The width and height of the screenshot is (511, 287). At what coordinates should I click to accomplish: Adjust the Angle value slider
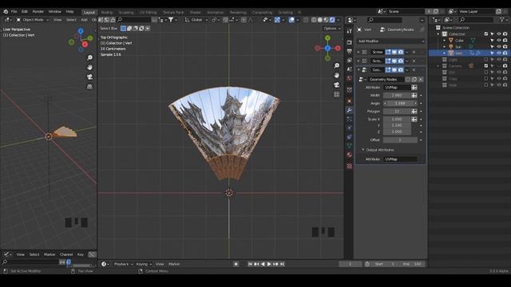[x=400, y=103]
